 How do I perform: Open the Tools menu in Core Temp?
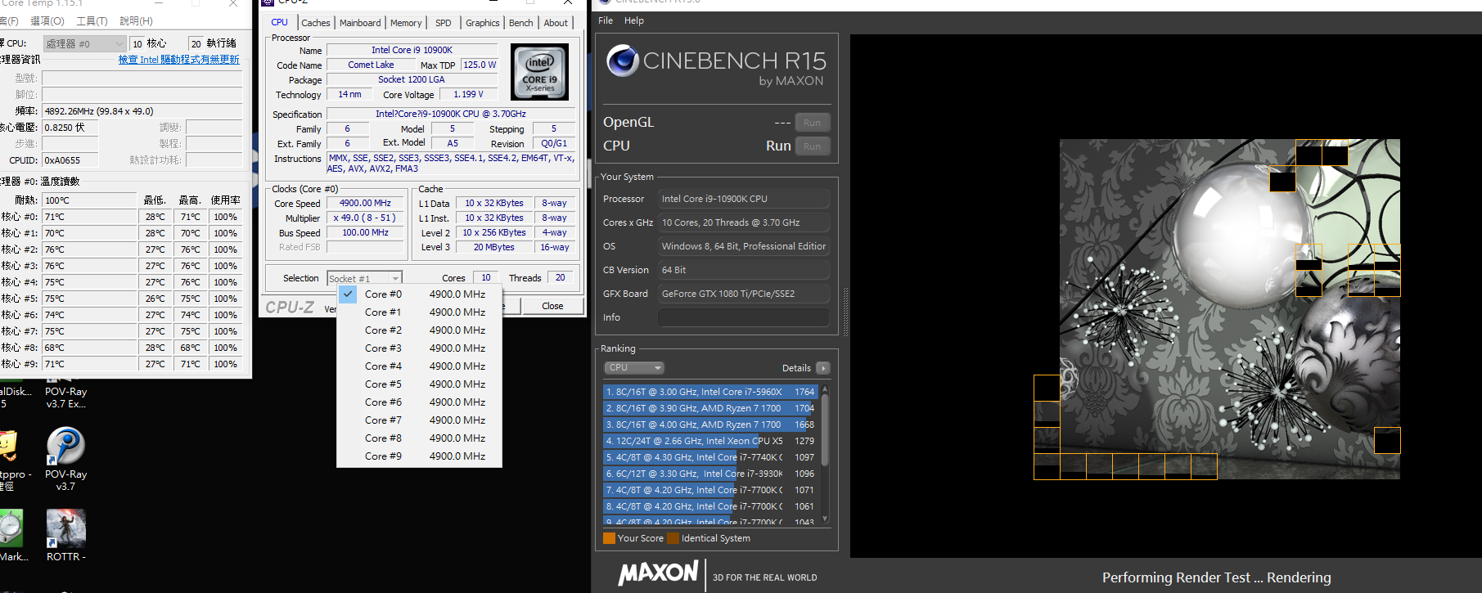tap(92, 20)
